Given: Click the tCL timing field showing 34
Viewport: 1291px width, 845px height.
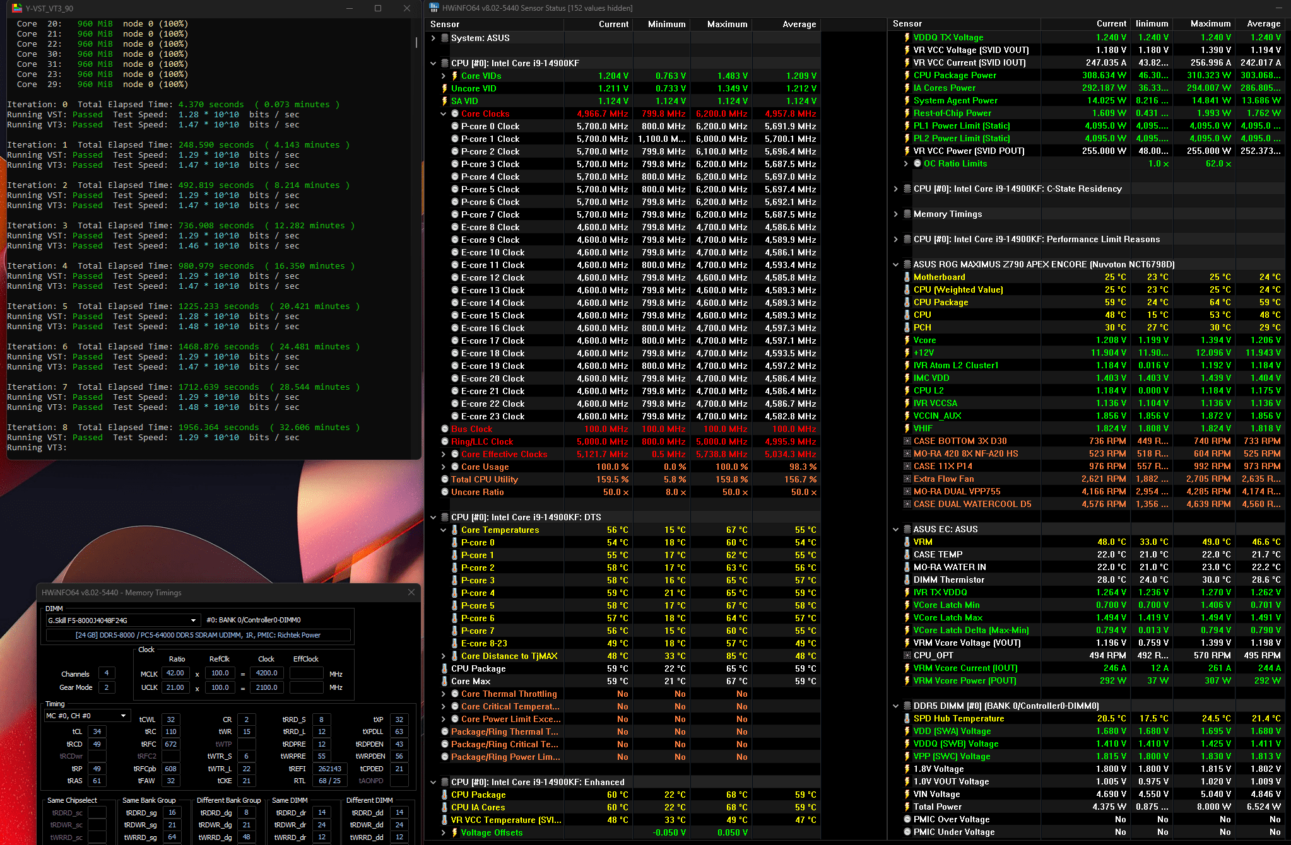Looking at the screenshot, I should point(97,731).
